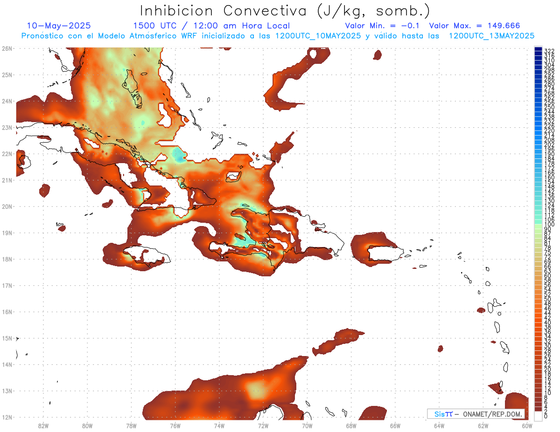
Task: Click the '1200UTC_13MAY2025' valid-until timestamp
Action: [491, 36]
